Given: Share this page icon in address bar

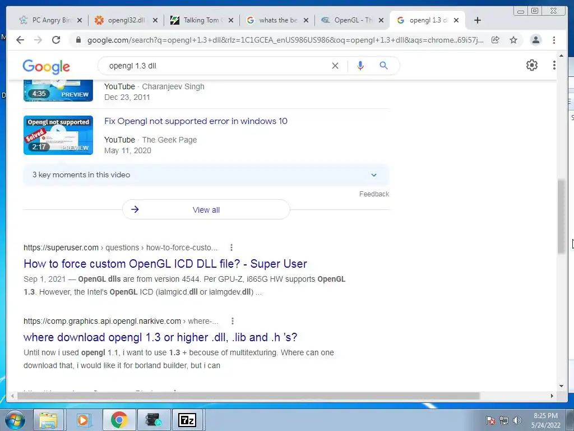Looking at the screenshot, I should (496, 40).
